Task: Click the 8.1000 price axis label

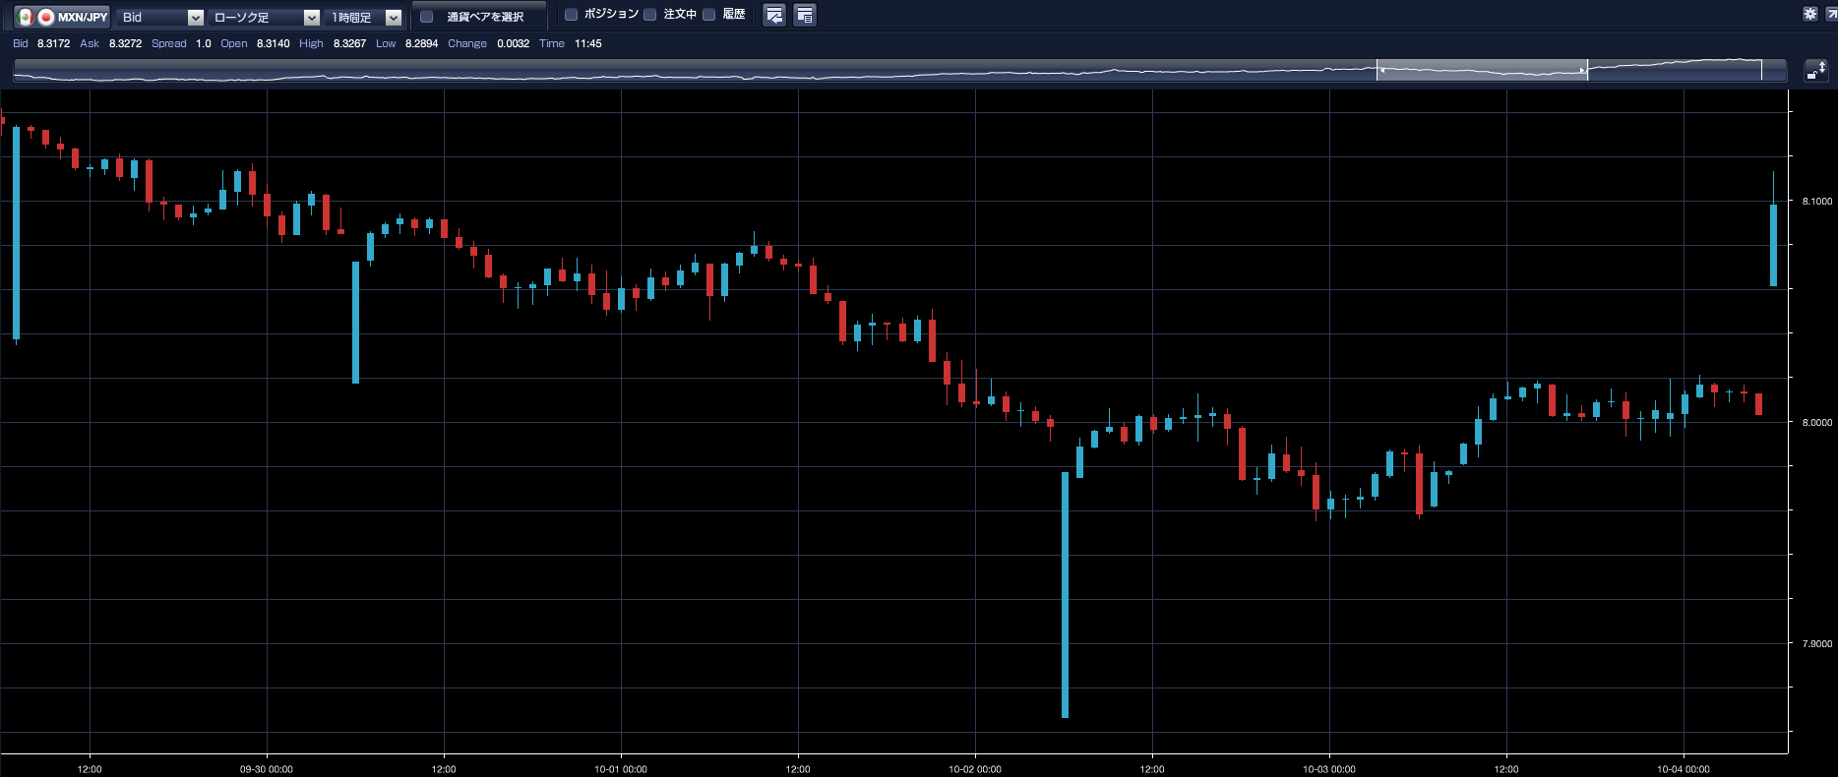Action: [1816, 202]
